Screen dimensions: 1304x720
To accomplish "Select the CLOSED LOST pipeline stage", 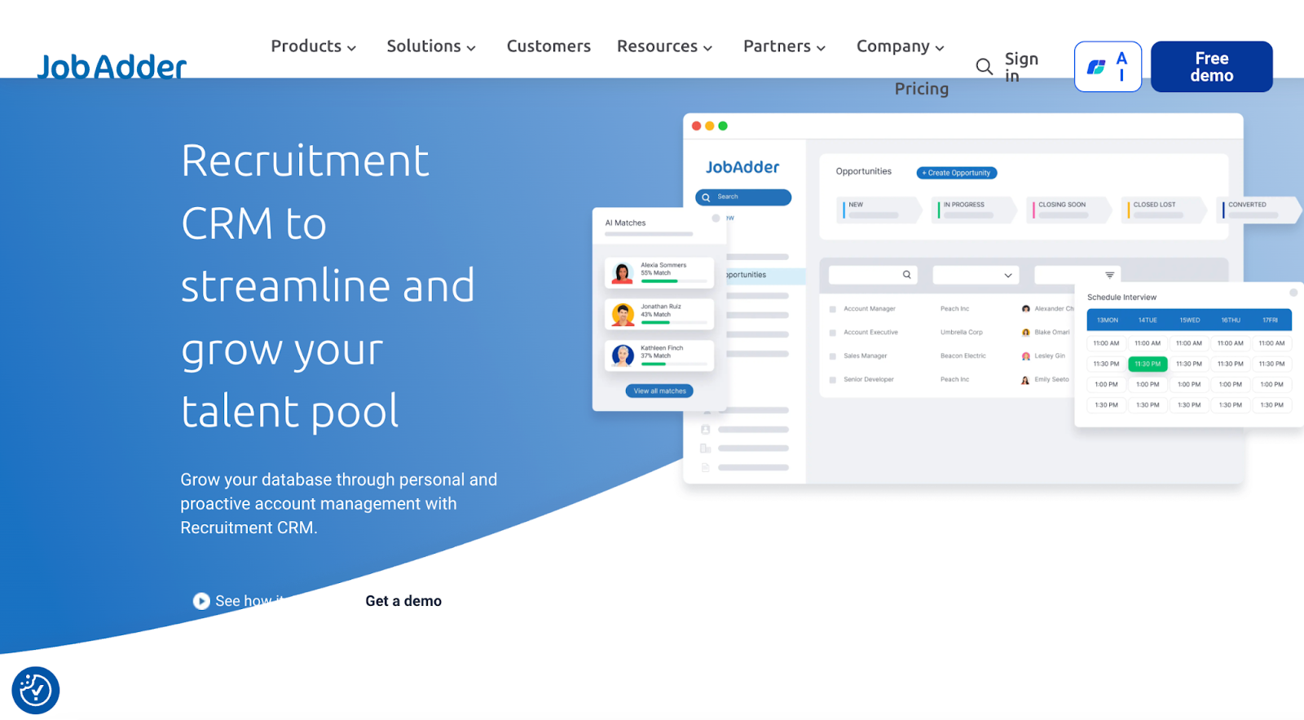I will tap(1165, 210).
